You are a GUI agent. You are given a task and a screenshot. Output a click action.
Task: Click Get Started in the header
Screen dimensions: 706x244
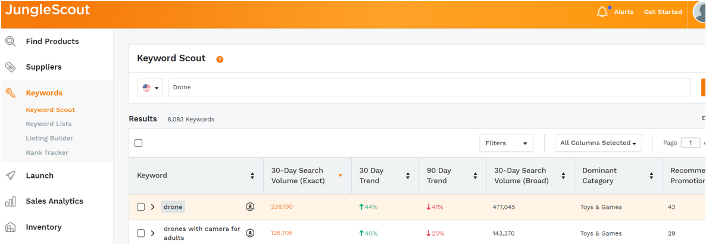[663, 12]
